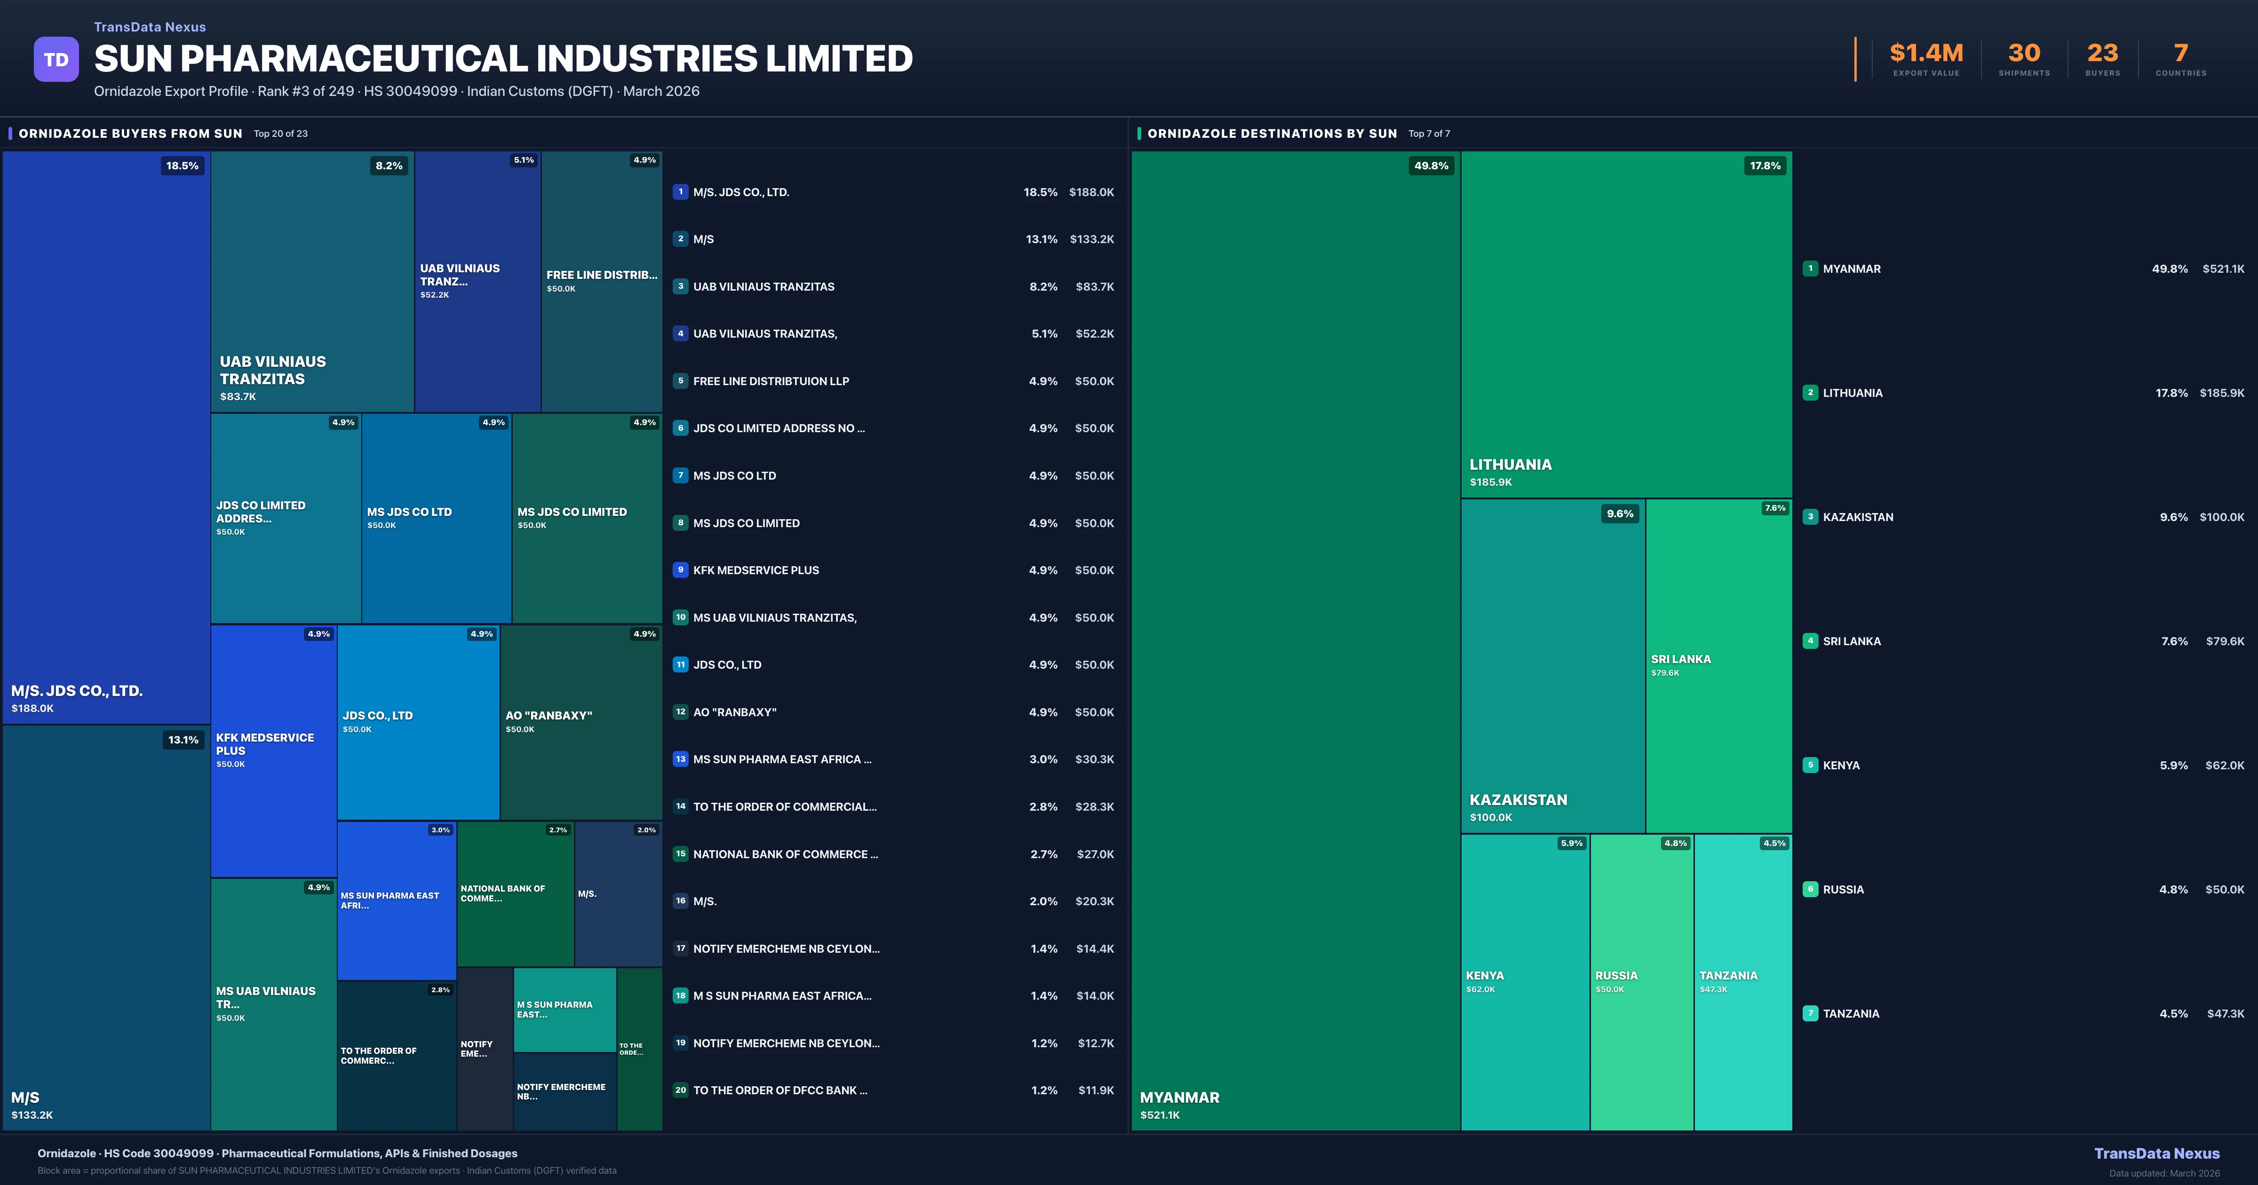The image size is (2258, 1185).
Task: Click the Ornidazole Buyers From Sun heading
Action: pos(131,133)
